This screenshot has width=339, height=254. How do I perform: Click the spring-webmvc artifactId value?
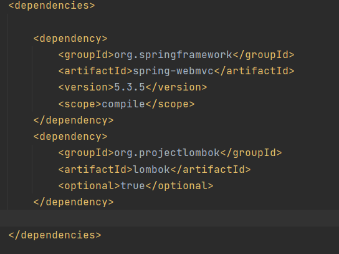click(173, 71)
